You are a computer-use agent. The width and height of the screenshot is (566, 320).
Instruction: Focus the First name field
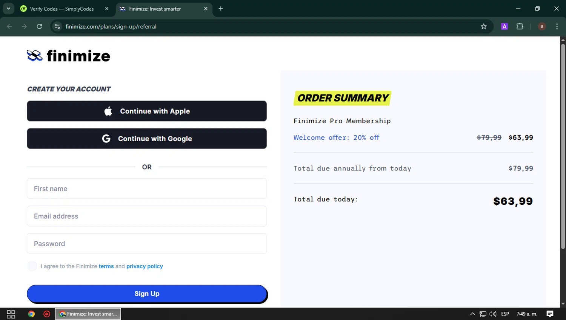click(147, 189)
